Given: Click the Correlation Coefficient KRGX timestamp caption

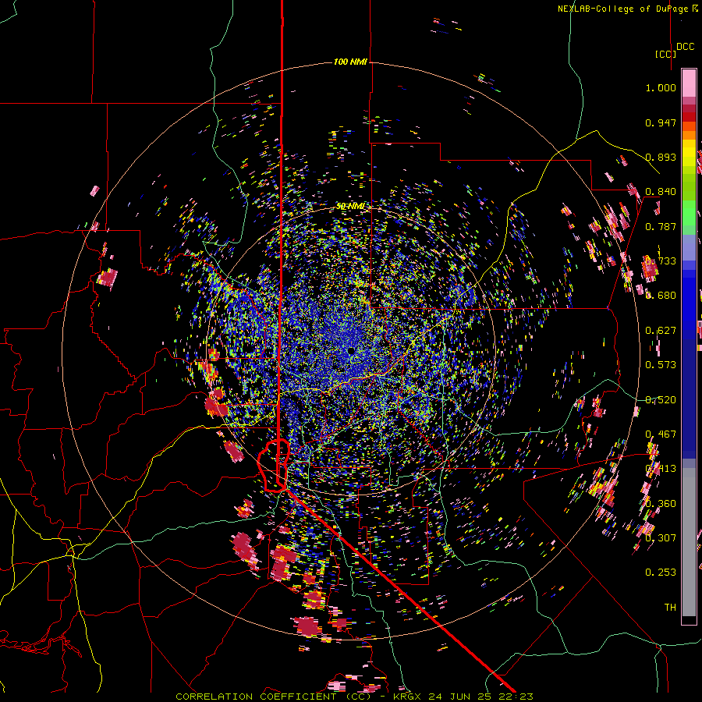Looking at the screenshot, I should tap(354, 697).
